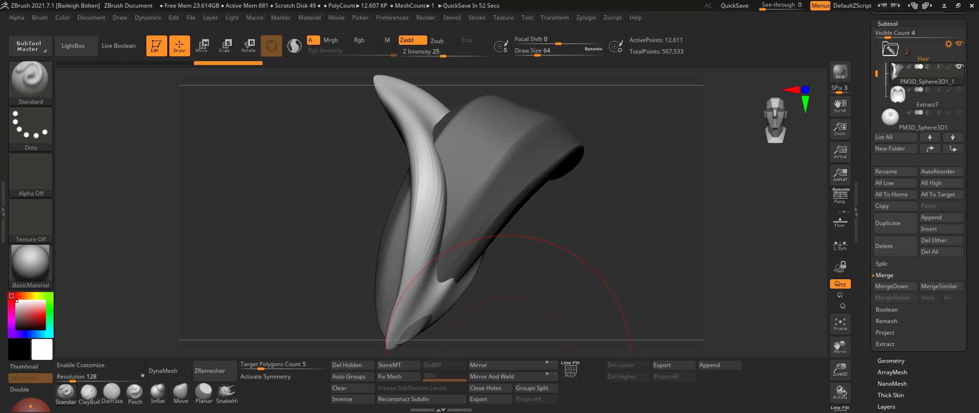Toggle Dynamic Perspective view

pos(840,195)
